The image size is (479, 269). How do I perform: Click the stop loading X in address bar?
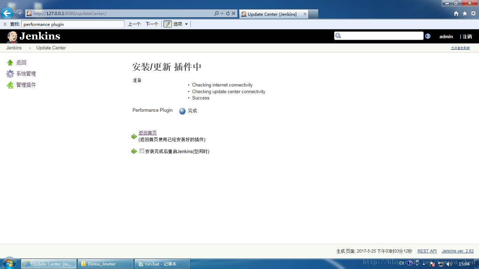click(x=234, y=14)
